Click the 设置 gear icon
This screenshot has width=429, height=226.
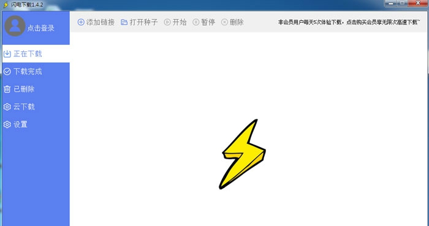pos(7,124)
